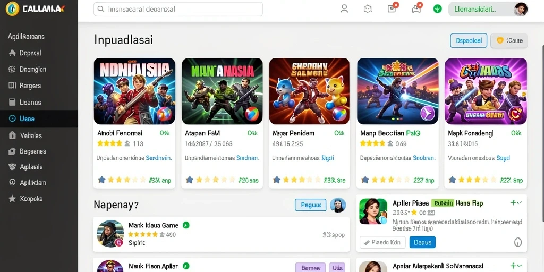Toggle green badge next to Nank Fison Apliar
This screenshot has width=544, height=272.
pos(186,266)
